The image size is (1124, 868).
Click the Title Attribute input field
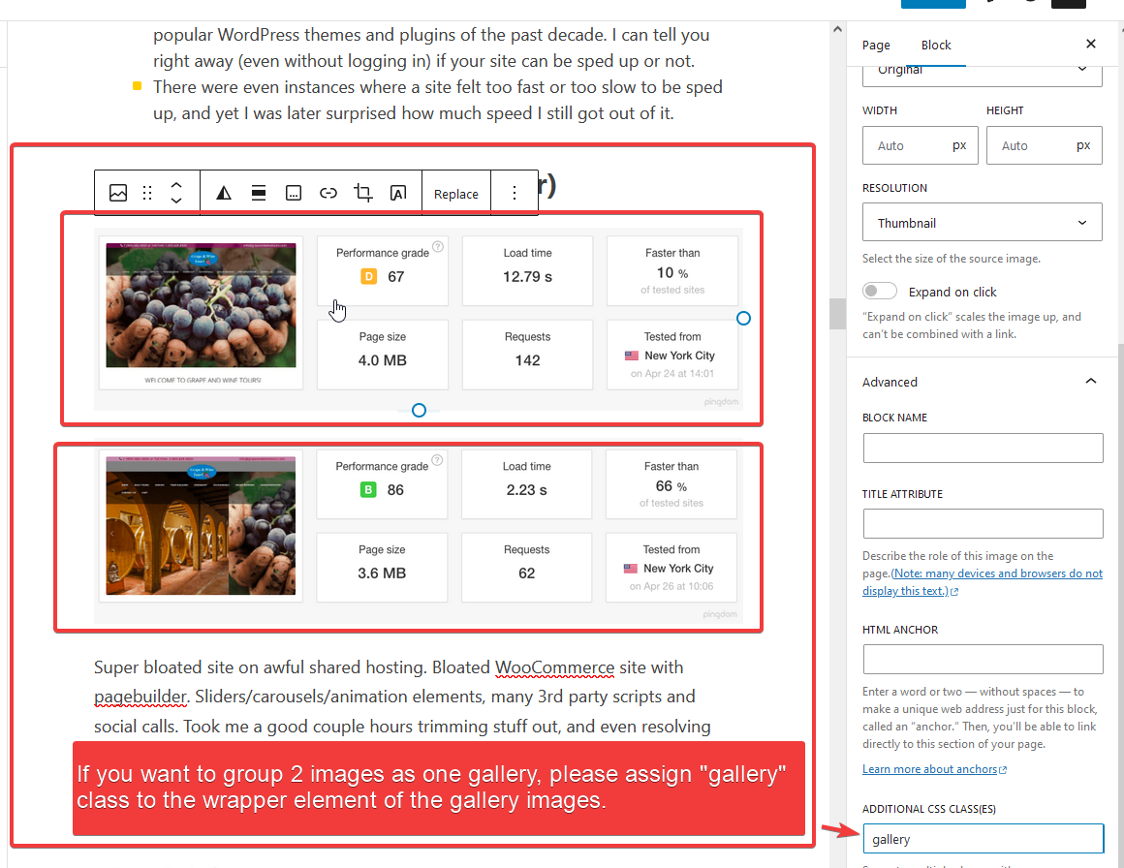[x=983, y=524]
